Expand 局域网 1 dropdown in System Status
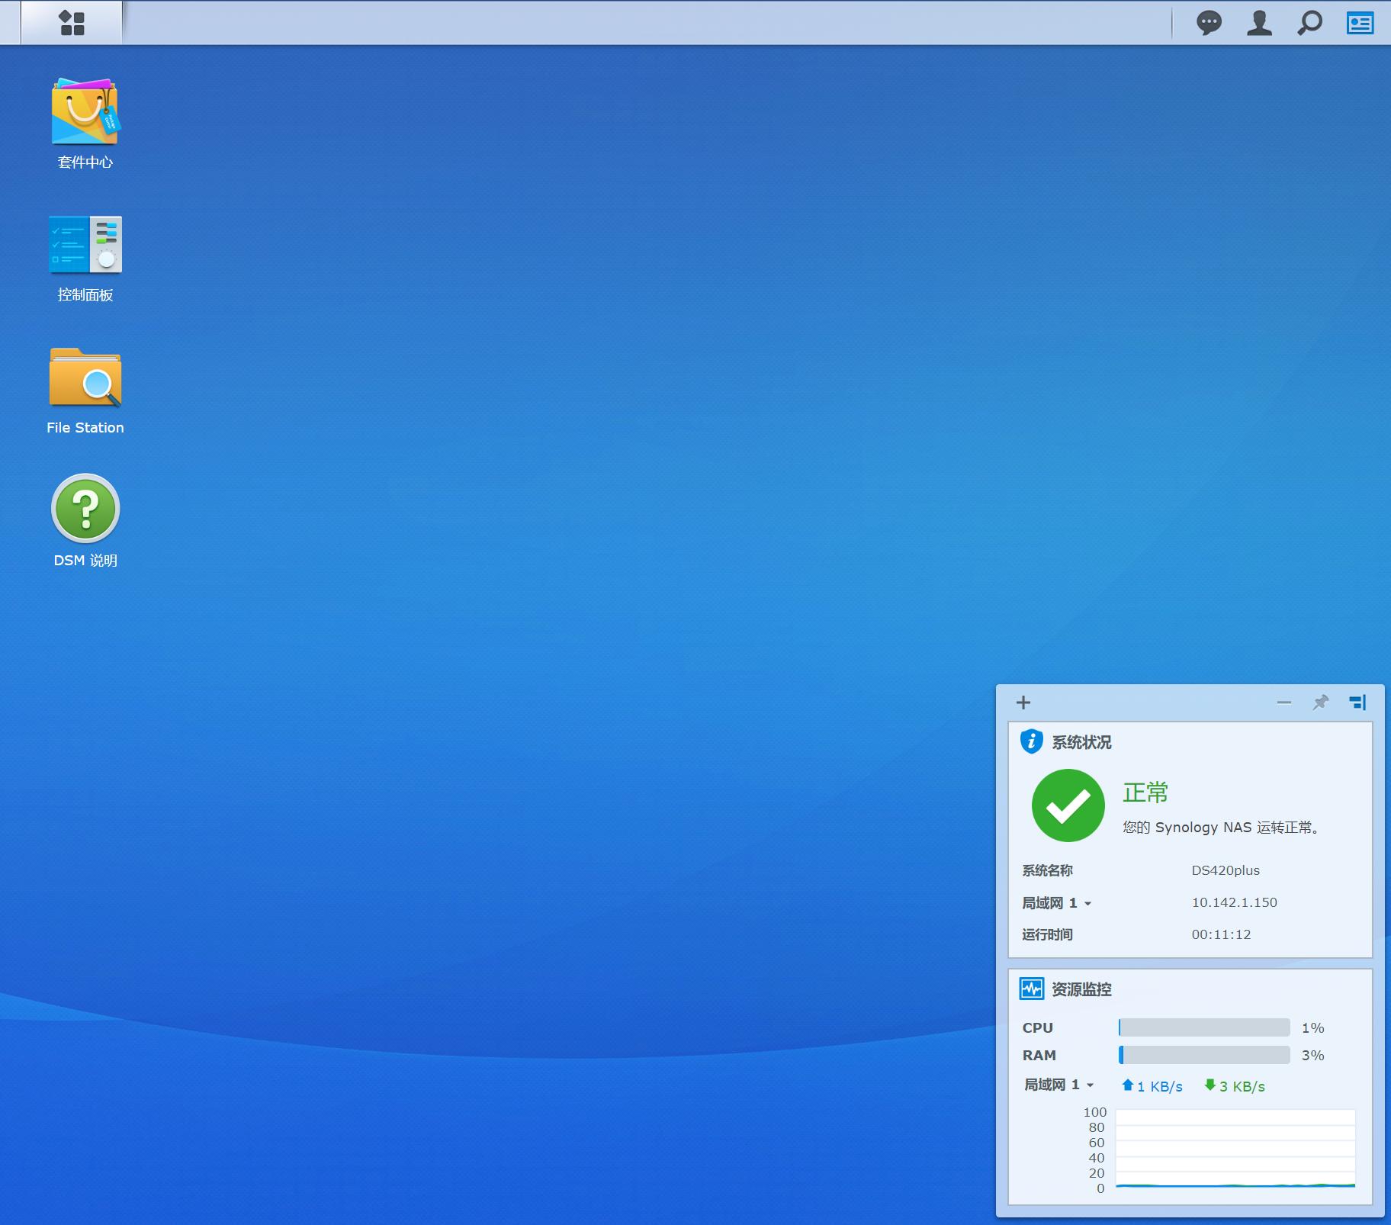Screen dimensions: 1391x1225 [1087, 904]
